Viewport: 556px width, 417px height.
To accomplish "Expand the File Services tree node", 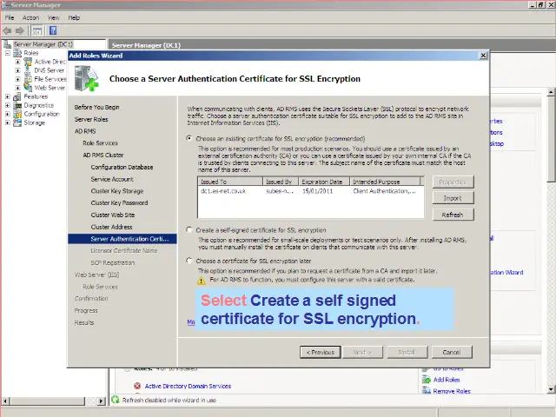I will pos(17,79).
